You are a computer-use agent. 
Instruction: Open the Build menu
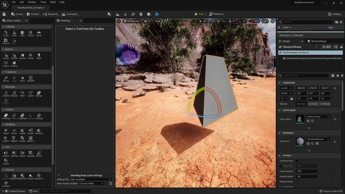pos(53,2)
